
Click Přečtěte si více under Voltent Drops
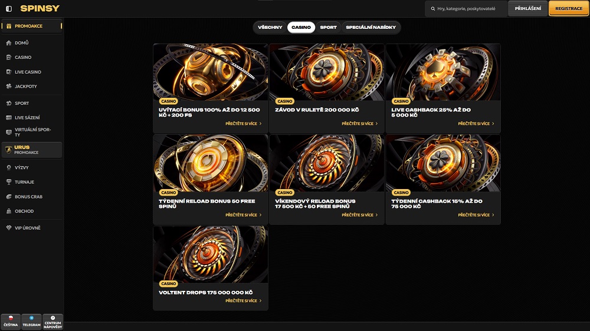pos(244,300)
